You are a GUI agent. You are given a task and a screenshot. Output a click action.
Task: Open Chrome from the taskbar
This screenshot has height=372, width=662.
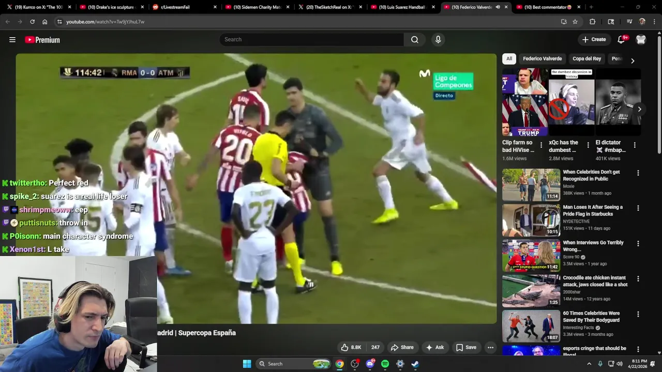pos(339,364)
